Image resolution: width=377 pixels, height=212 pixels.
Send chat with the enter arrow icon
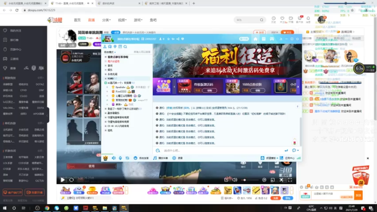[x=286, y=150]
